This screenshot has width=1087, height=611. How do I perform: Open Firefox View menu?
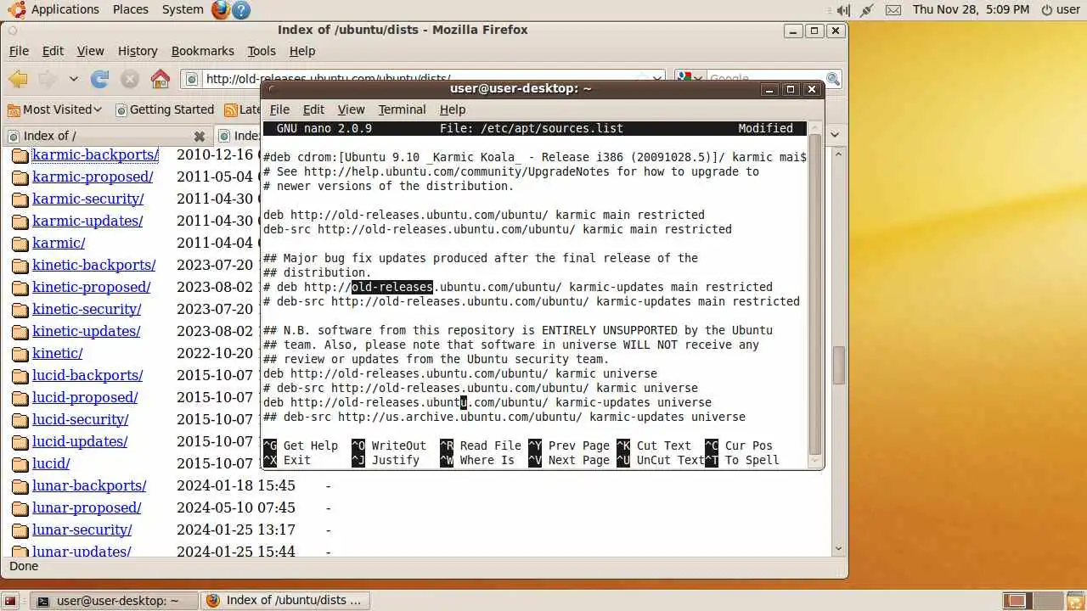coord(91,51)
